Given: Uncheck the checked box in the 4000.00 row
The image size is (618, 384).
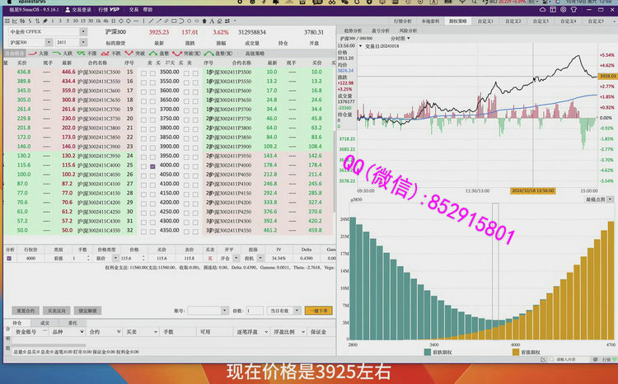Looking at the screenshot, I should point(153,166).
